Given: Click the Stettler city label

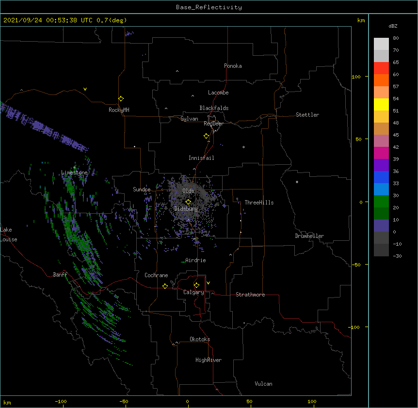Looking at the screenshot, I should (x=307, y=115).
